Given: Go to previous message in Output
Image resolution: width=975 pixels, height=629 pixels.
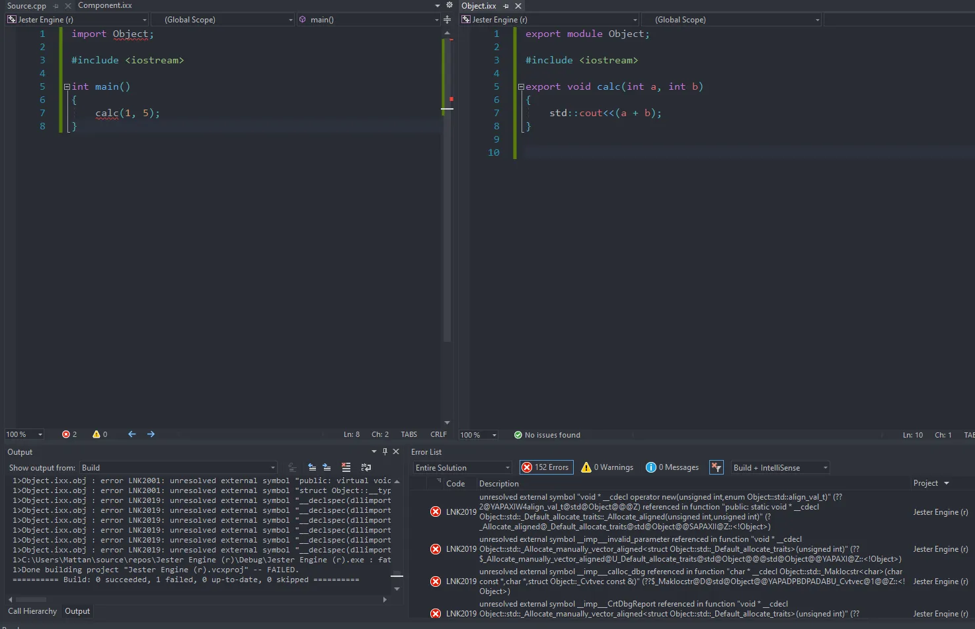Looking at the screenshot, I should (312, 467).
